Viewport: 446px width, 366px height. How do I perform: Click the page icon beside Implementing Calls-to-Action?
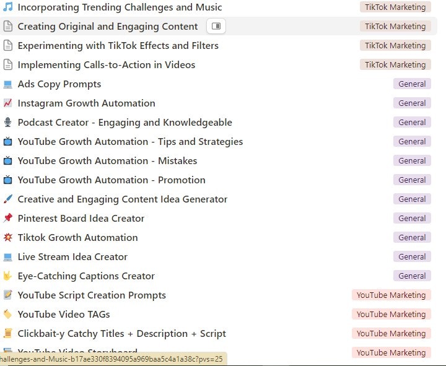(7, 64)
